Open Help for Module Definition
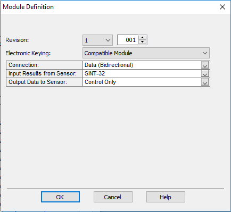This screenshot has width=231, height=212. [166, 197]
